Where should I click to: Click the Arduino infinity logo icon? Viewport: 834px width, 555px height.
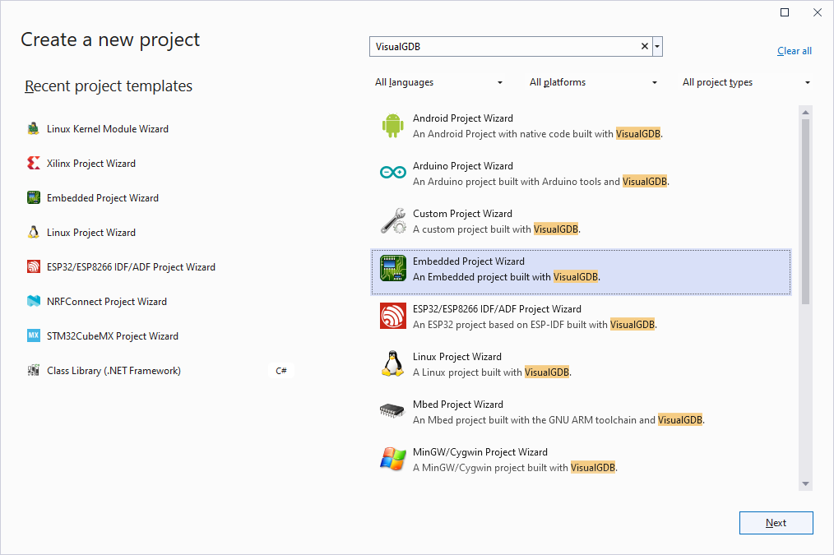tap(393, 172)
